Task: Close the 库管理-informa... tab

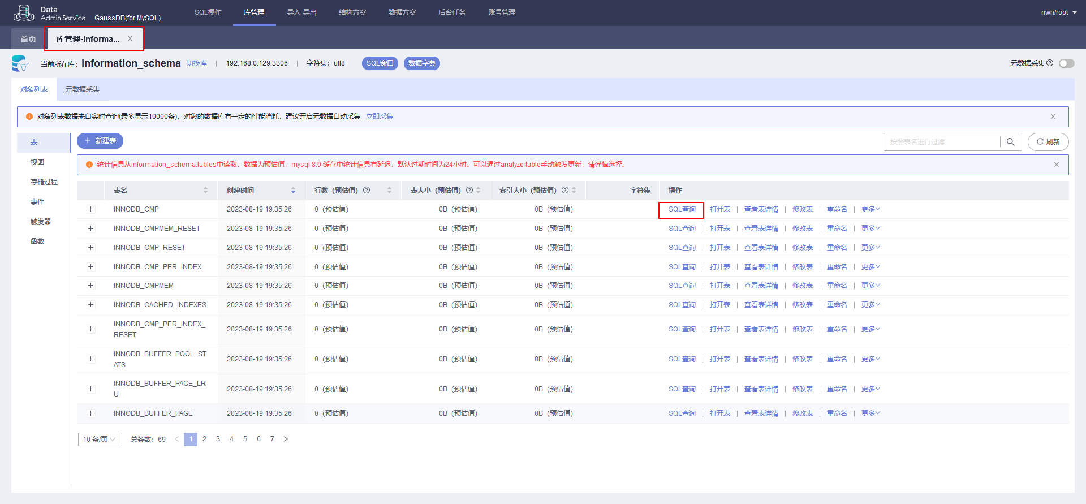Action: (x=130, y=38)
